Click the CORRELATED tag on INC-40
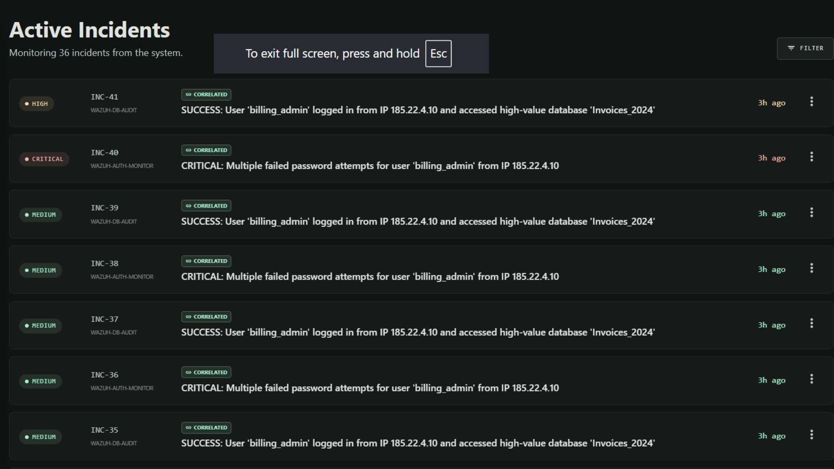The height and width of the screenshot is (469, 834). pyautogui.click(x=206, y=150)
